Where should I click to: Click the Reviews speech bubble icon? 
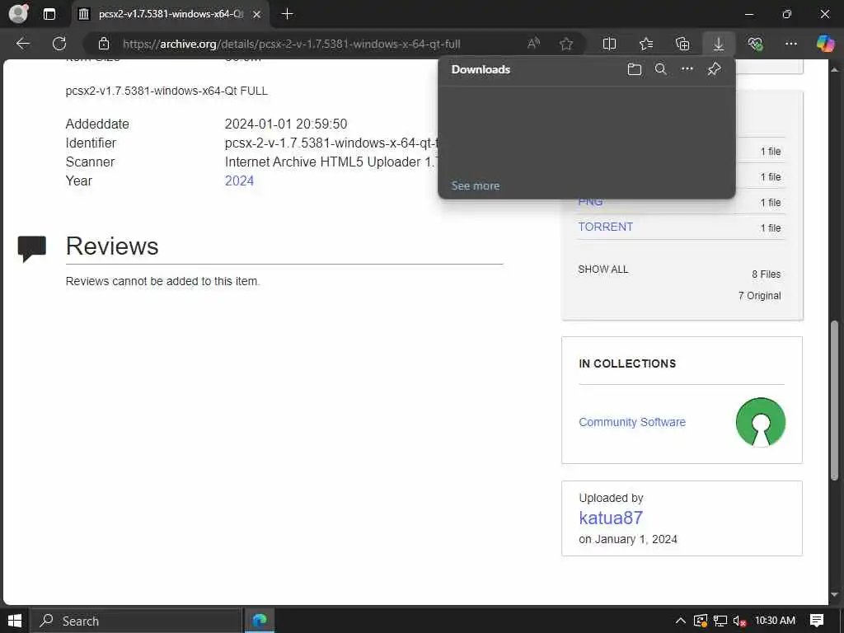(x=32, y=248)
